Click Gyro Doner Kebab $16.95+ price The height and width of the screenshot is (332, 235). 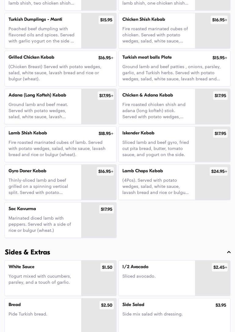coord(106,171)
